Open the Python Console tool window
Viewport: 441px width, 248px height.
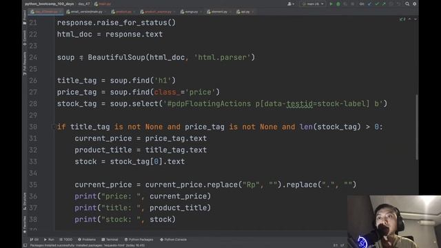pos(173,240)
